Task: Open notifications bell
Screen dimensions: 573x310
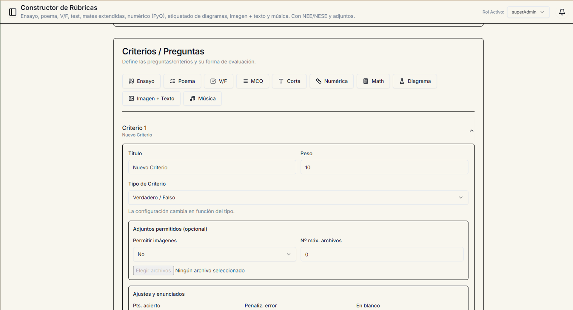Action: click(x=562, y=12)
